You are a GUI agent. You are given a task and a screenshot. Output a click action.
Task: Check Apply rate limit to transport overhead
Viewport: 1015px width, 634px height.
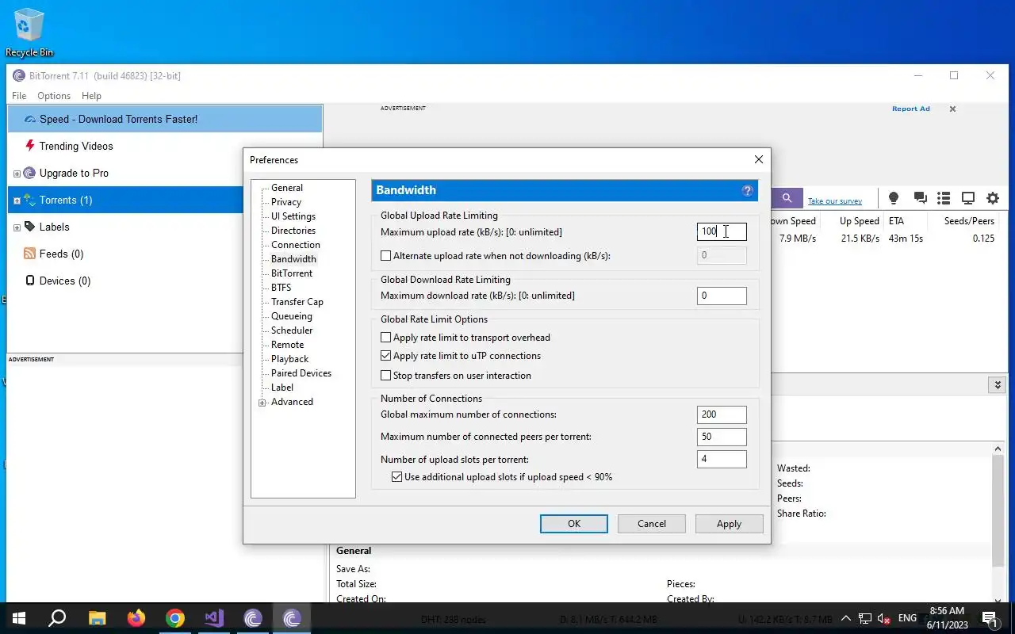[386, 338]
